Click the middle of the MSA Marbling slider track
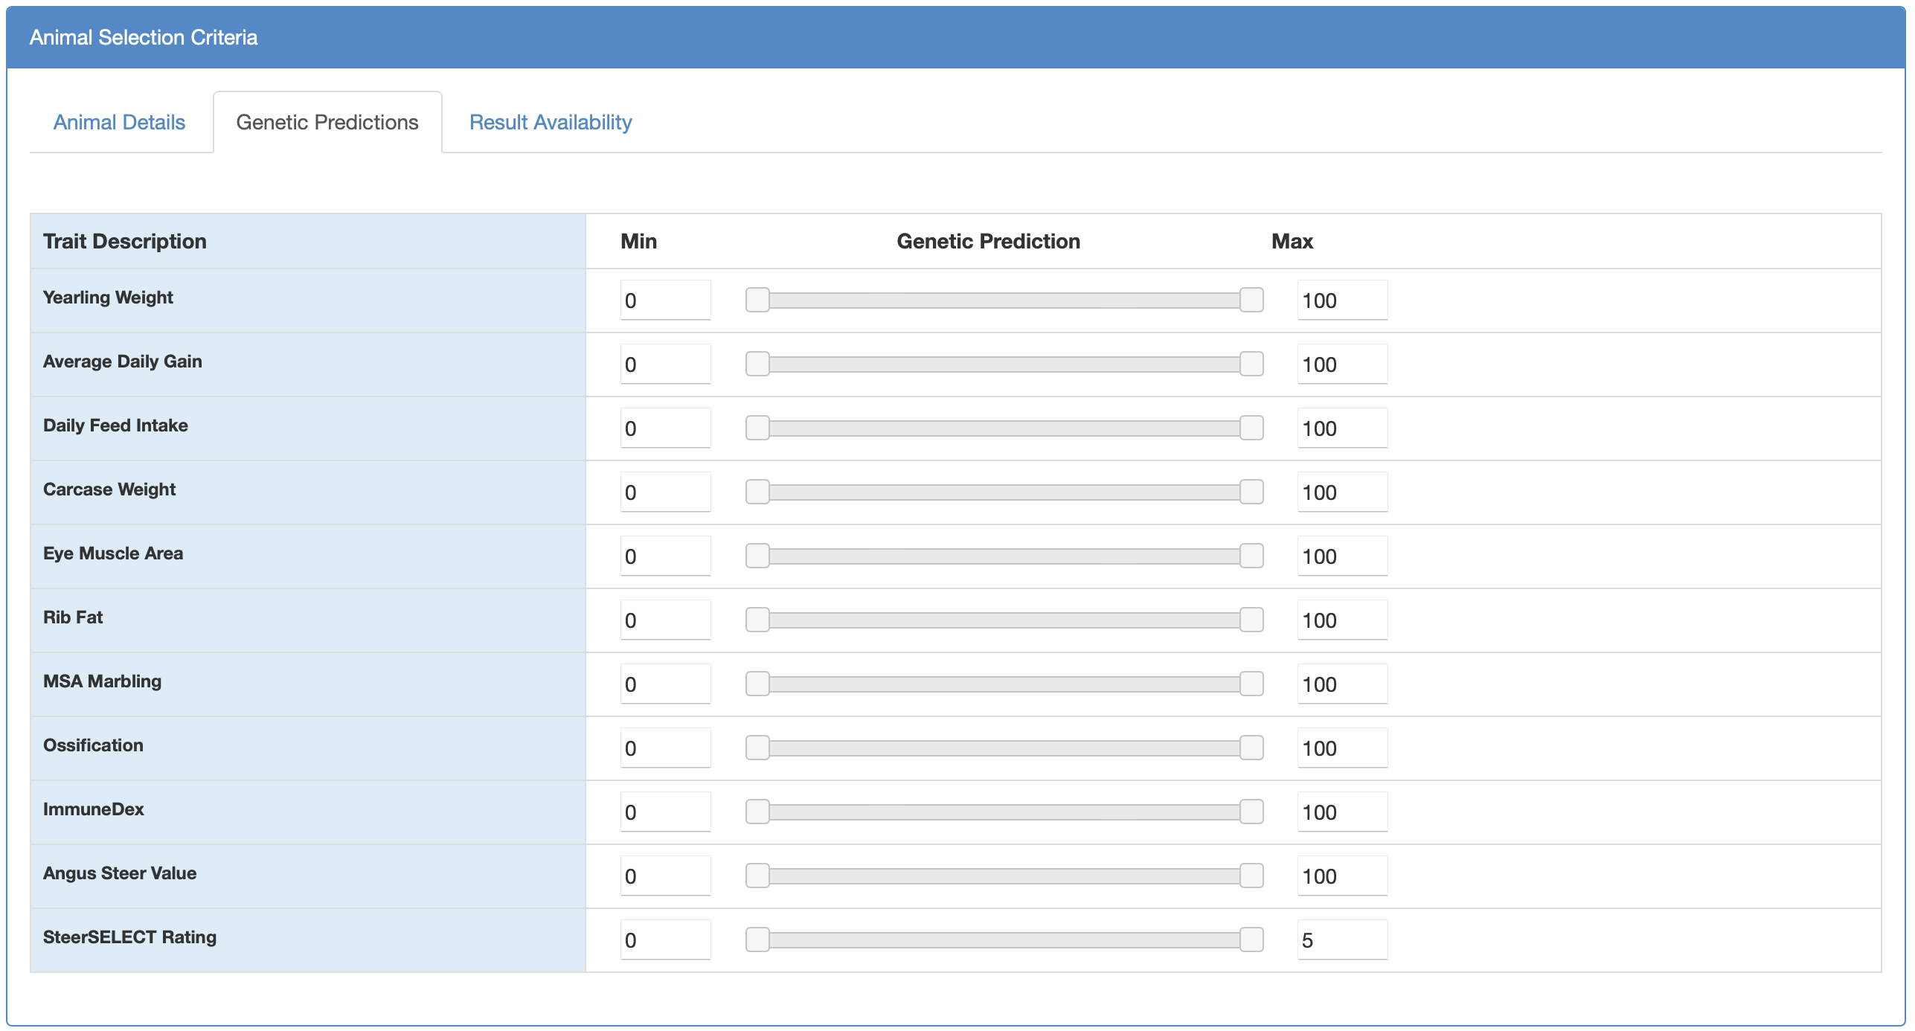The height and width of the screenshot is (1031, 1915). (x=1004, y=684)
